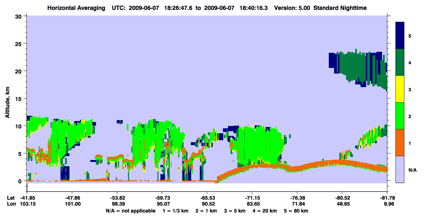Click the 15 altitude tick label
Viewport: 430px width, 220px height.
[x=19, y=99]
